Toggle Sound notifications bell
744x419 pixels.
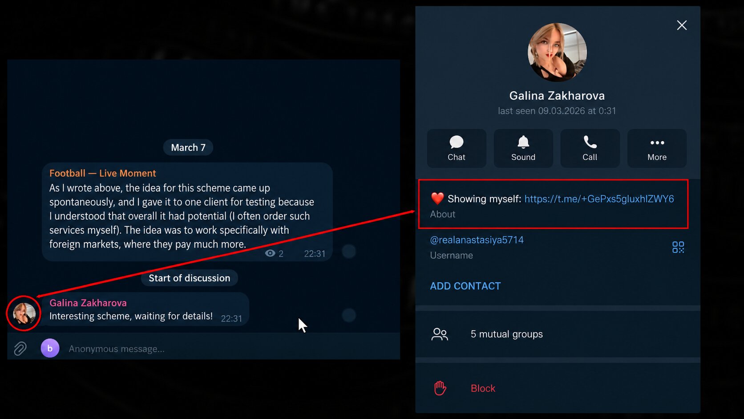click(x=523, y=148)
